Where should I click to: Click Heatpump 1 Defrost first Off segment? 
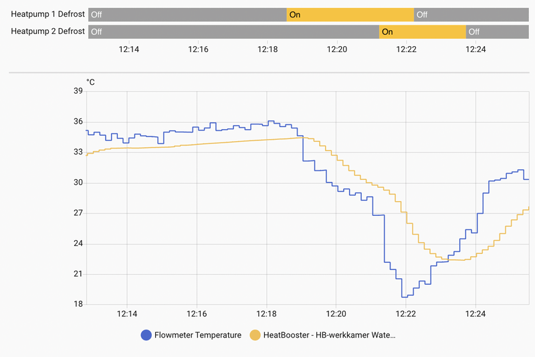click(187, 15)
